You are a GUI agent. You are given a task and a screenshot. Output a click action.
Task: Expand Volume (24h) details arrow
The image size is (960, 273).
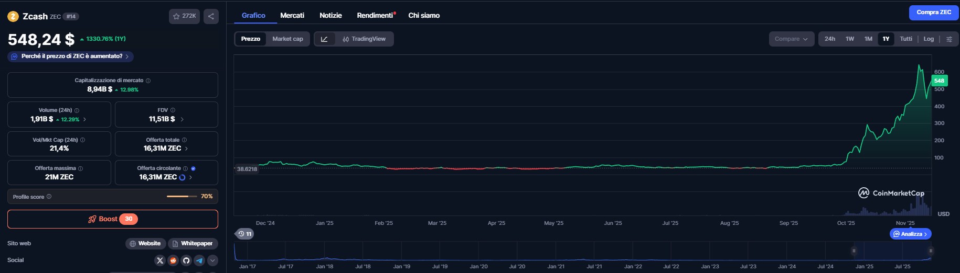click(x=85, y=119)
